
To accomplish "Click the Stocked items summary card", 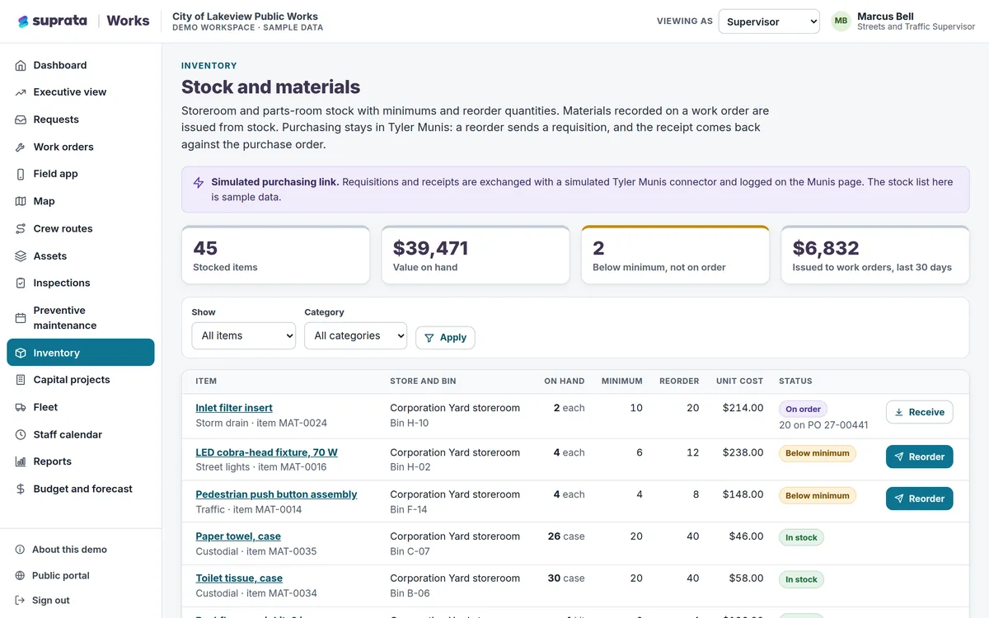I will click(276, 255).
